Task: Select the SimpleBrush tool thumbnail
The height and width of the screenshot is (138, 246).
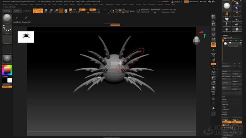Action: (x=227, y=15)
